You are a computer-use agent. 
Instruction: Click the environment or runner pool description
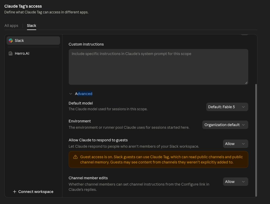click(129, 127)
